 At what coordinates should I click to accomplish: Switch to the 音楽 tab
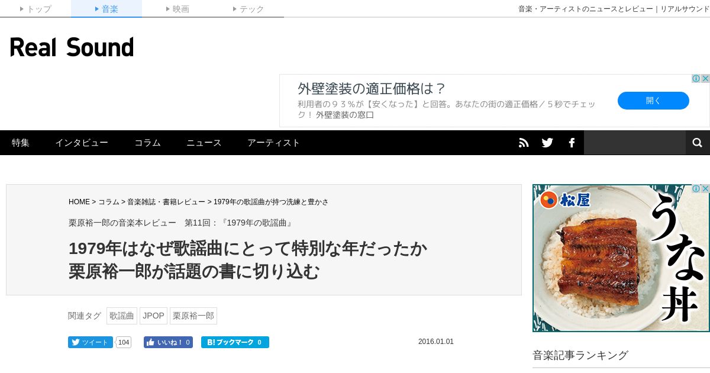pos(106,9)
